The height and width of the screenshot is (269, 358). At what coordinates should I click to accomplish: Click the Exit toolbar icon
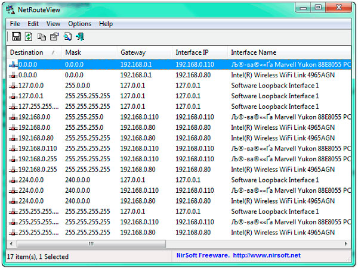(x=80, y=37)
